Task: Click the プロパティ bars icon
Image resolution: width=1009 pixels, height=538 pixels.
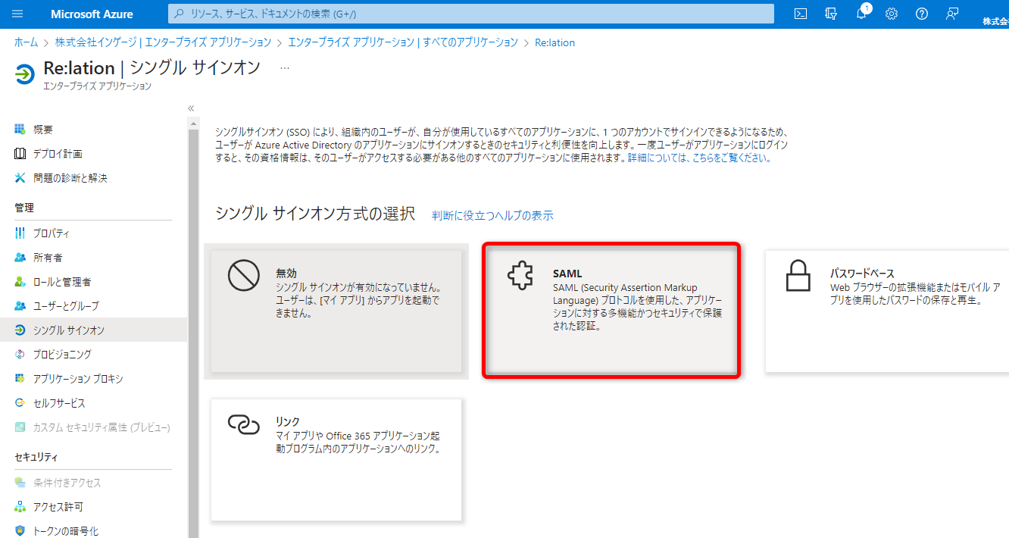Action: [x=20, y=233]
